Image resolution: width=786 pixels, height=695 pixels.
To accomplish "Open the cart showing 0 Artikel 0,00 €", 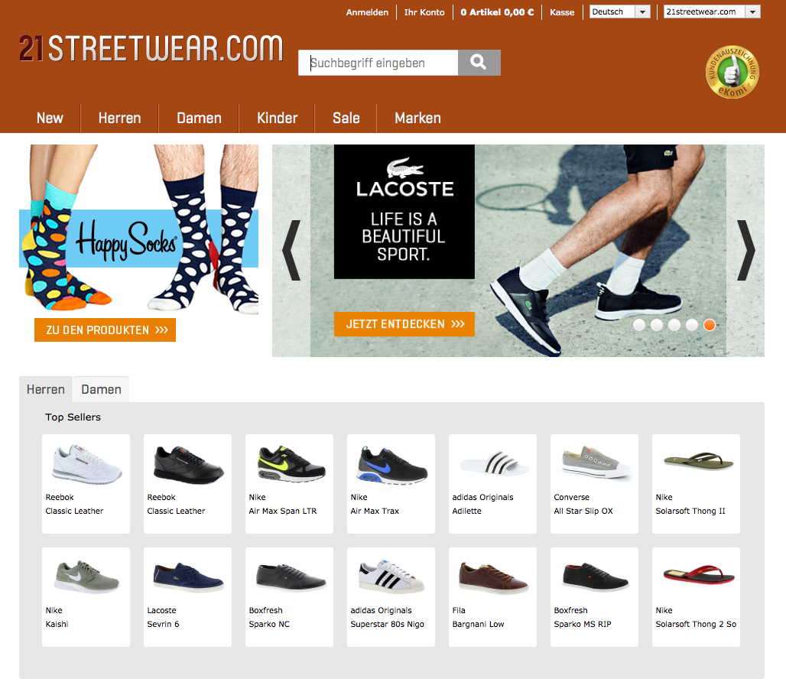I will tap(497, 12).
